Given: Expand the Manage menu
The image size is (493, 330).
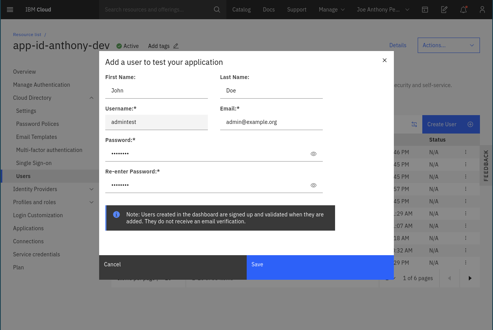Looking at the screenshot, I should click(x=332, y=10).
